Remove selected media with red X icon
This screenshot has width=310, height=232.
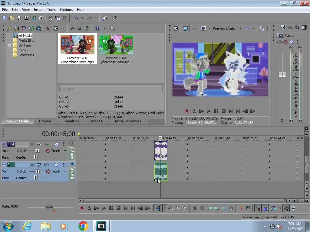coord(48,28)
